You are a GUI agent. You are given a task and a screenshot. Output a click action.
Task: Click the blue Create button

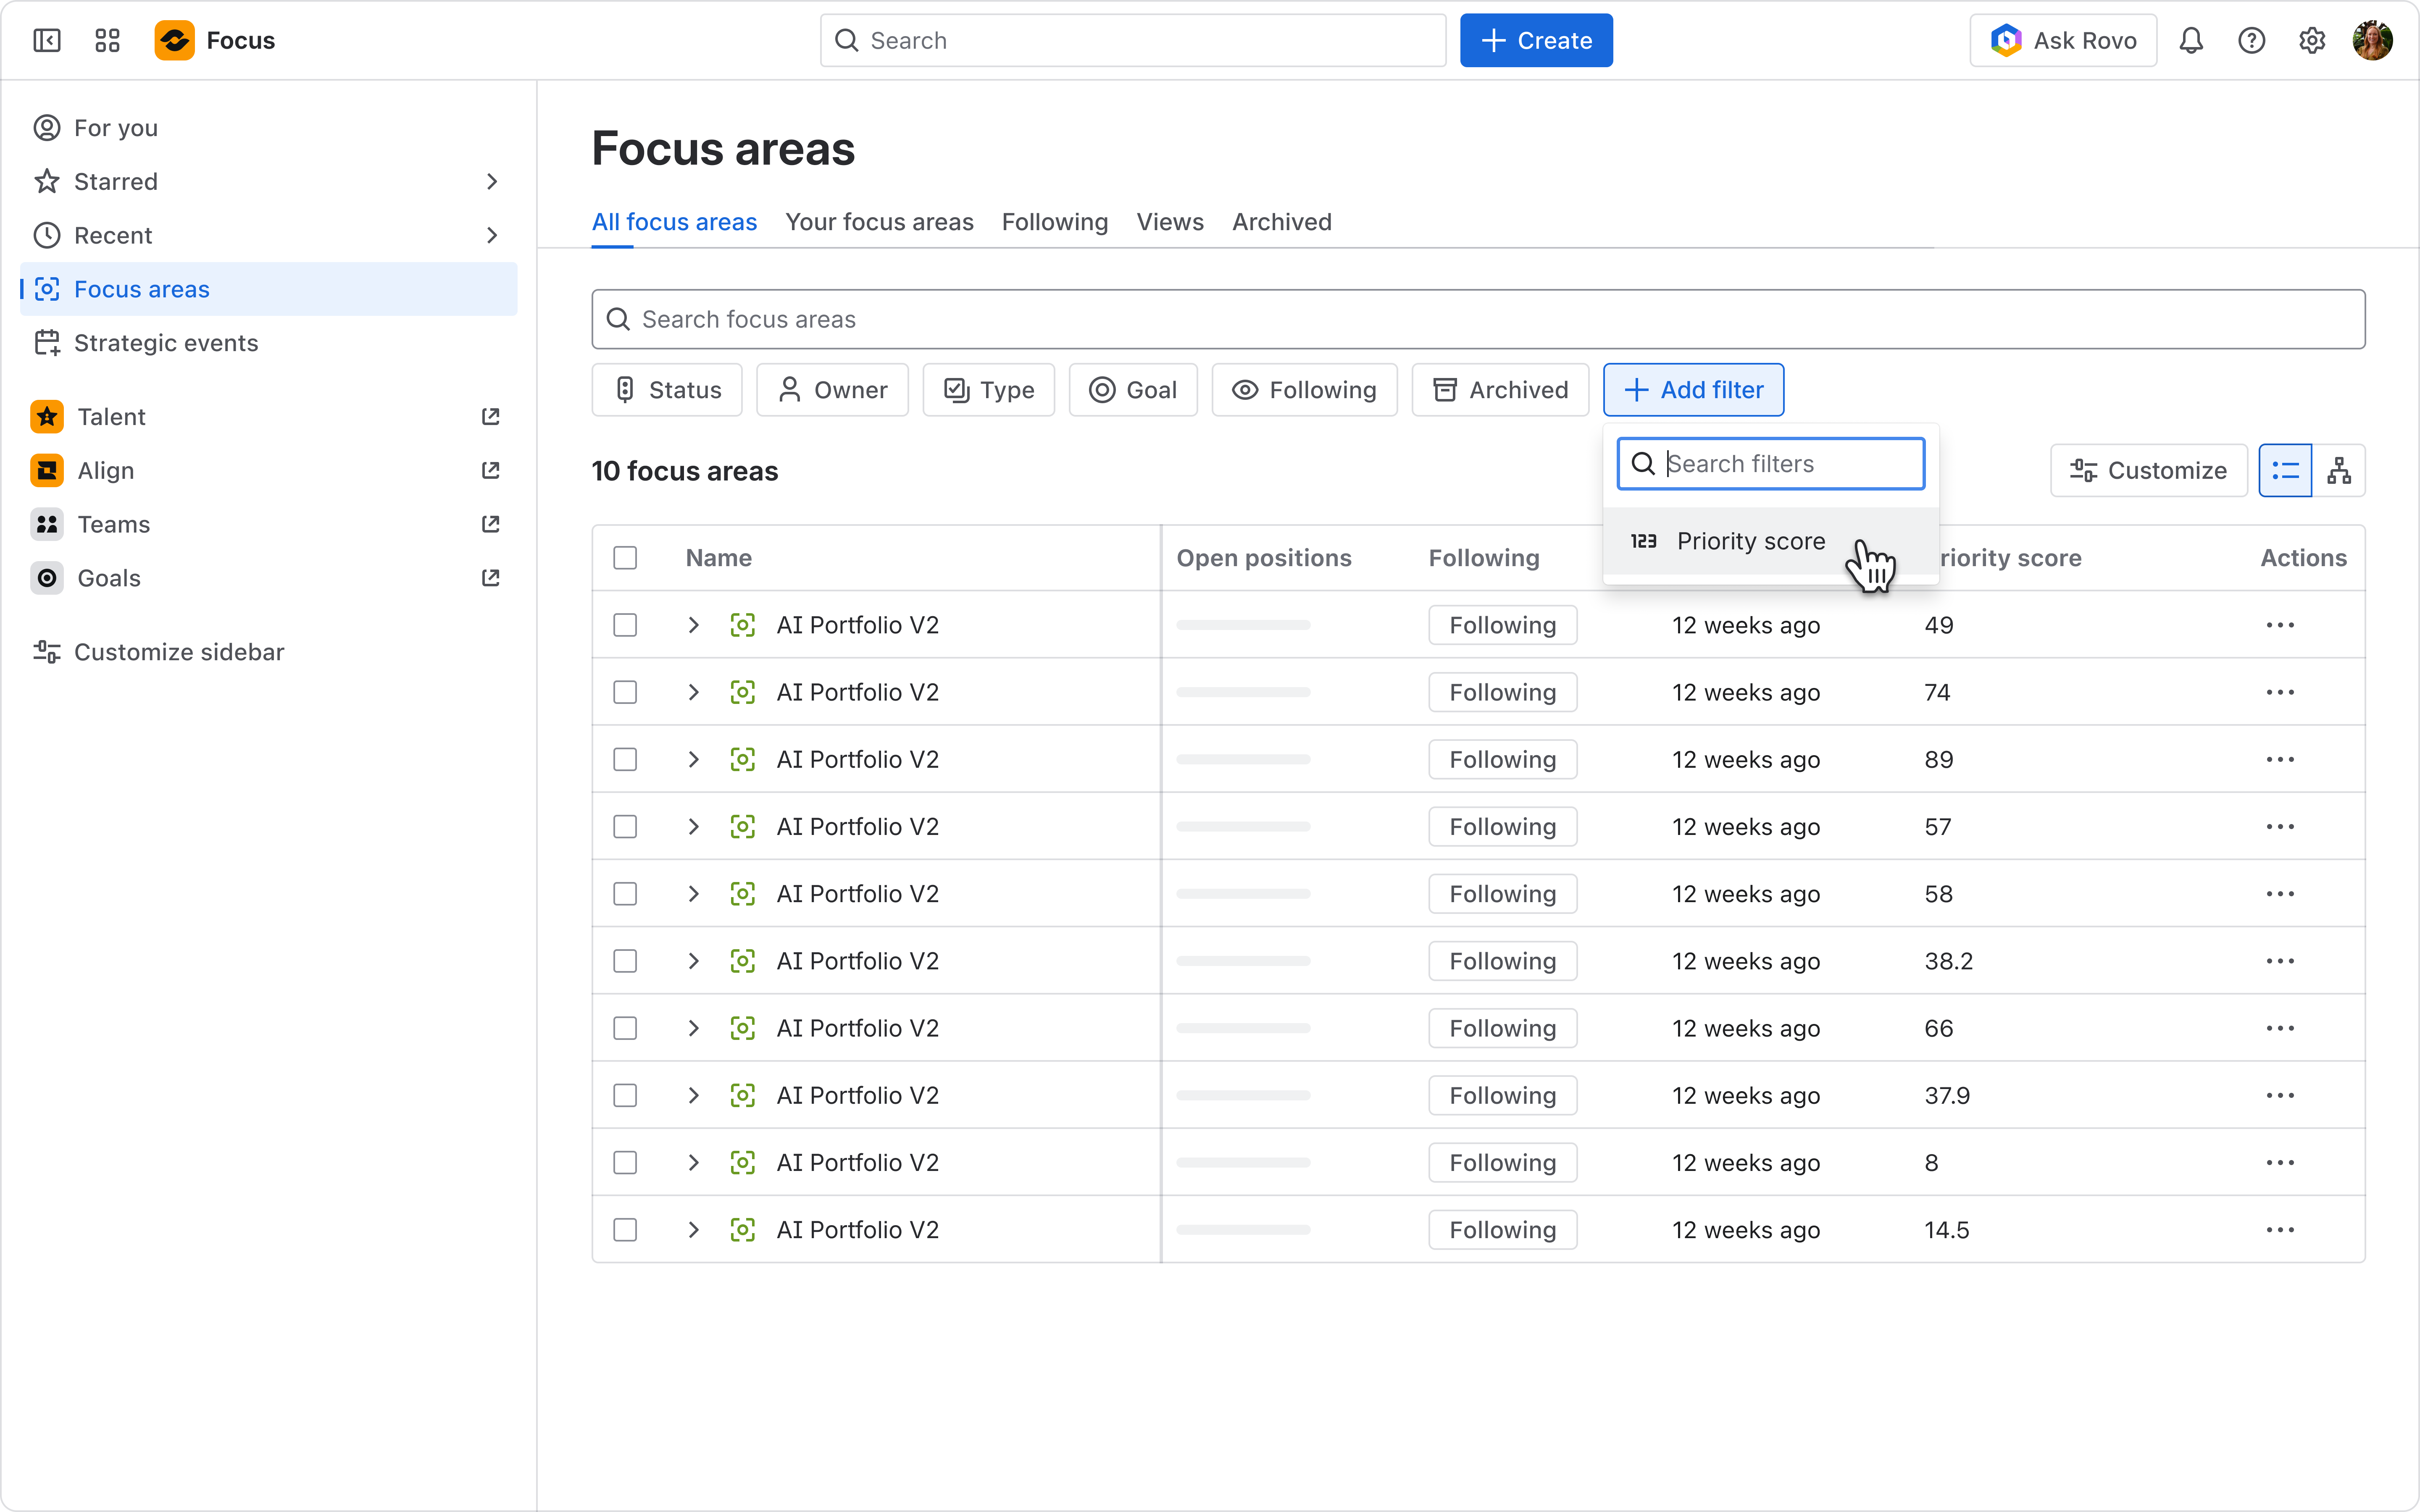pyautogui.click(x=1536, y=40)
